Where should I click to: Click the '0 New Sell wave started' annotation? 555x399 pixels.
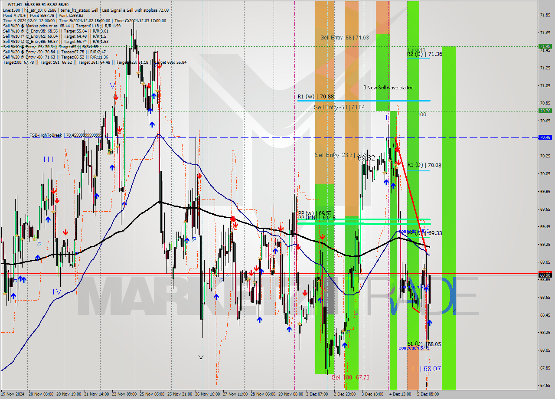click(x=388, y=88)
